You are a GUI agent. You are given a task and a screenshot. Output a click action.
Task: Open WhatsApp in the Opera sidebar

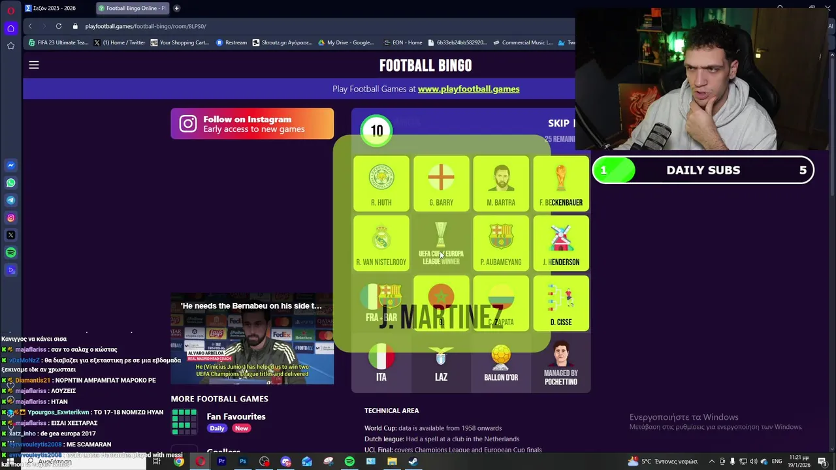10,183
